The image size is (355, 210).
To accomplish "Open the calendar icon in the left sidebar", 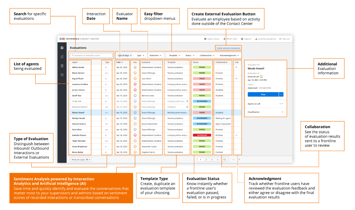I will click(62, 74).
